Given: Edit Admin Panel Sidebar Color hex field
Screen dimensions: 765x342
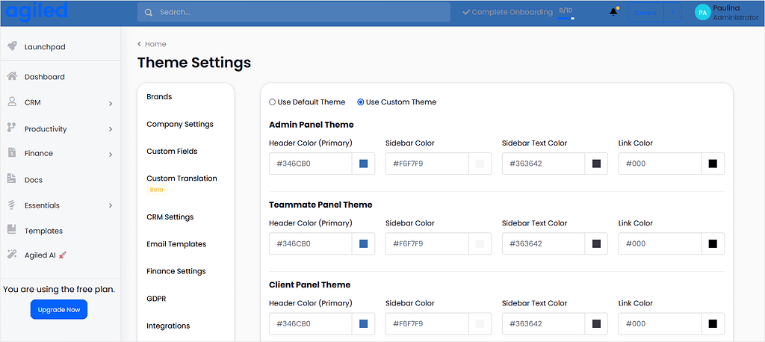Looking at the screenshot, I should (427, 164).
